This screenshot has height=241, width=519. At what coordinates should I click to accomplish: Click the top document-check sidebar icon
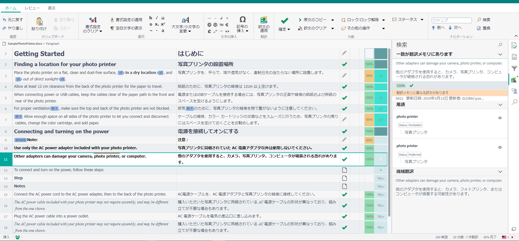[x=514, y=45]
